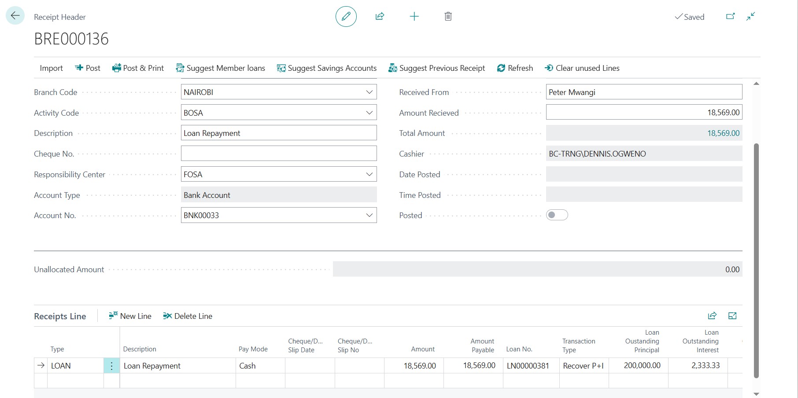Click the Cheque No. input field
This screenshot has height=398, width=798.
[x=278, y=153]
